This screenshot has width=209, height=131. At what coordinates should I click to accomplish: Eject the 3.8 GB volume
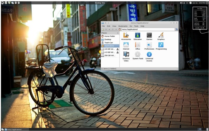[118, 49]
